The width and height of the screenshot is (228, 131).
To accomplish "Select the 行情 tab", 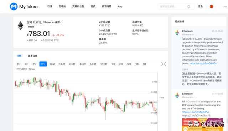I will click(19, 56).
